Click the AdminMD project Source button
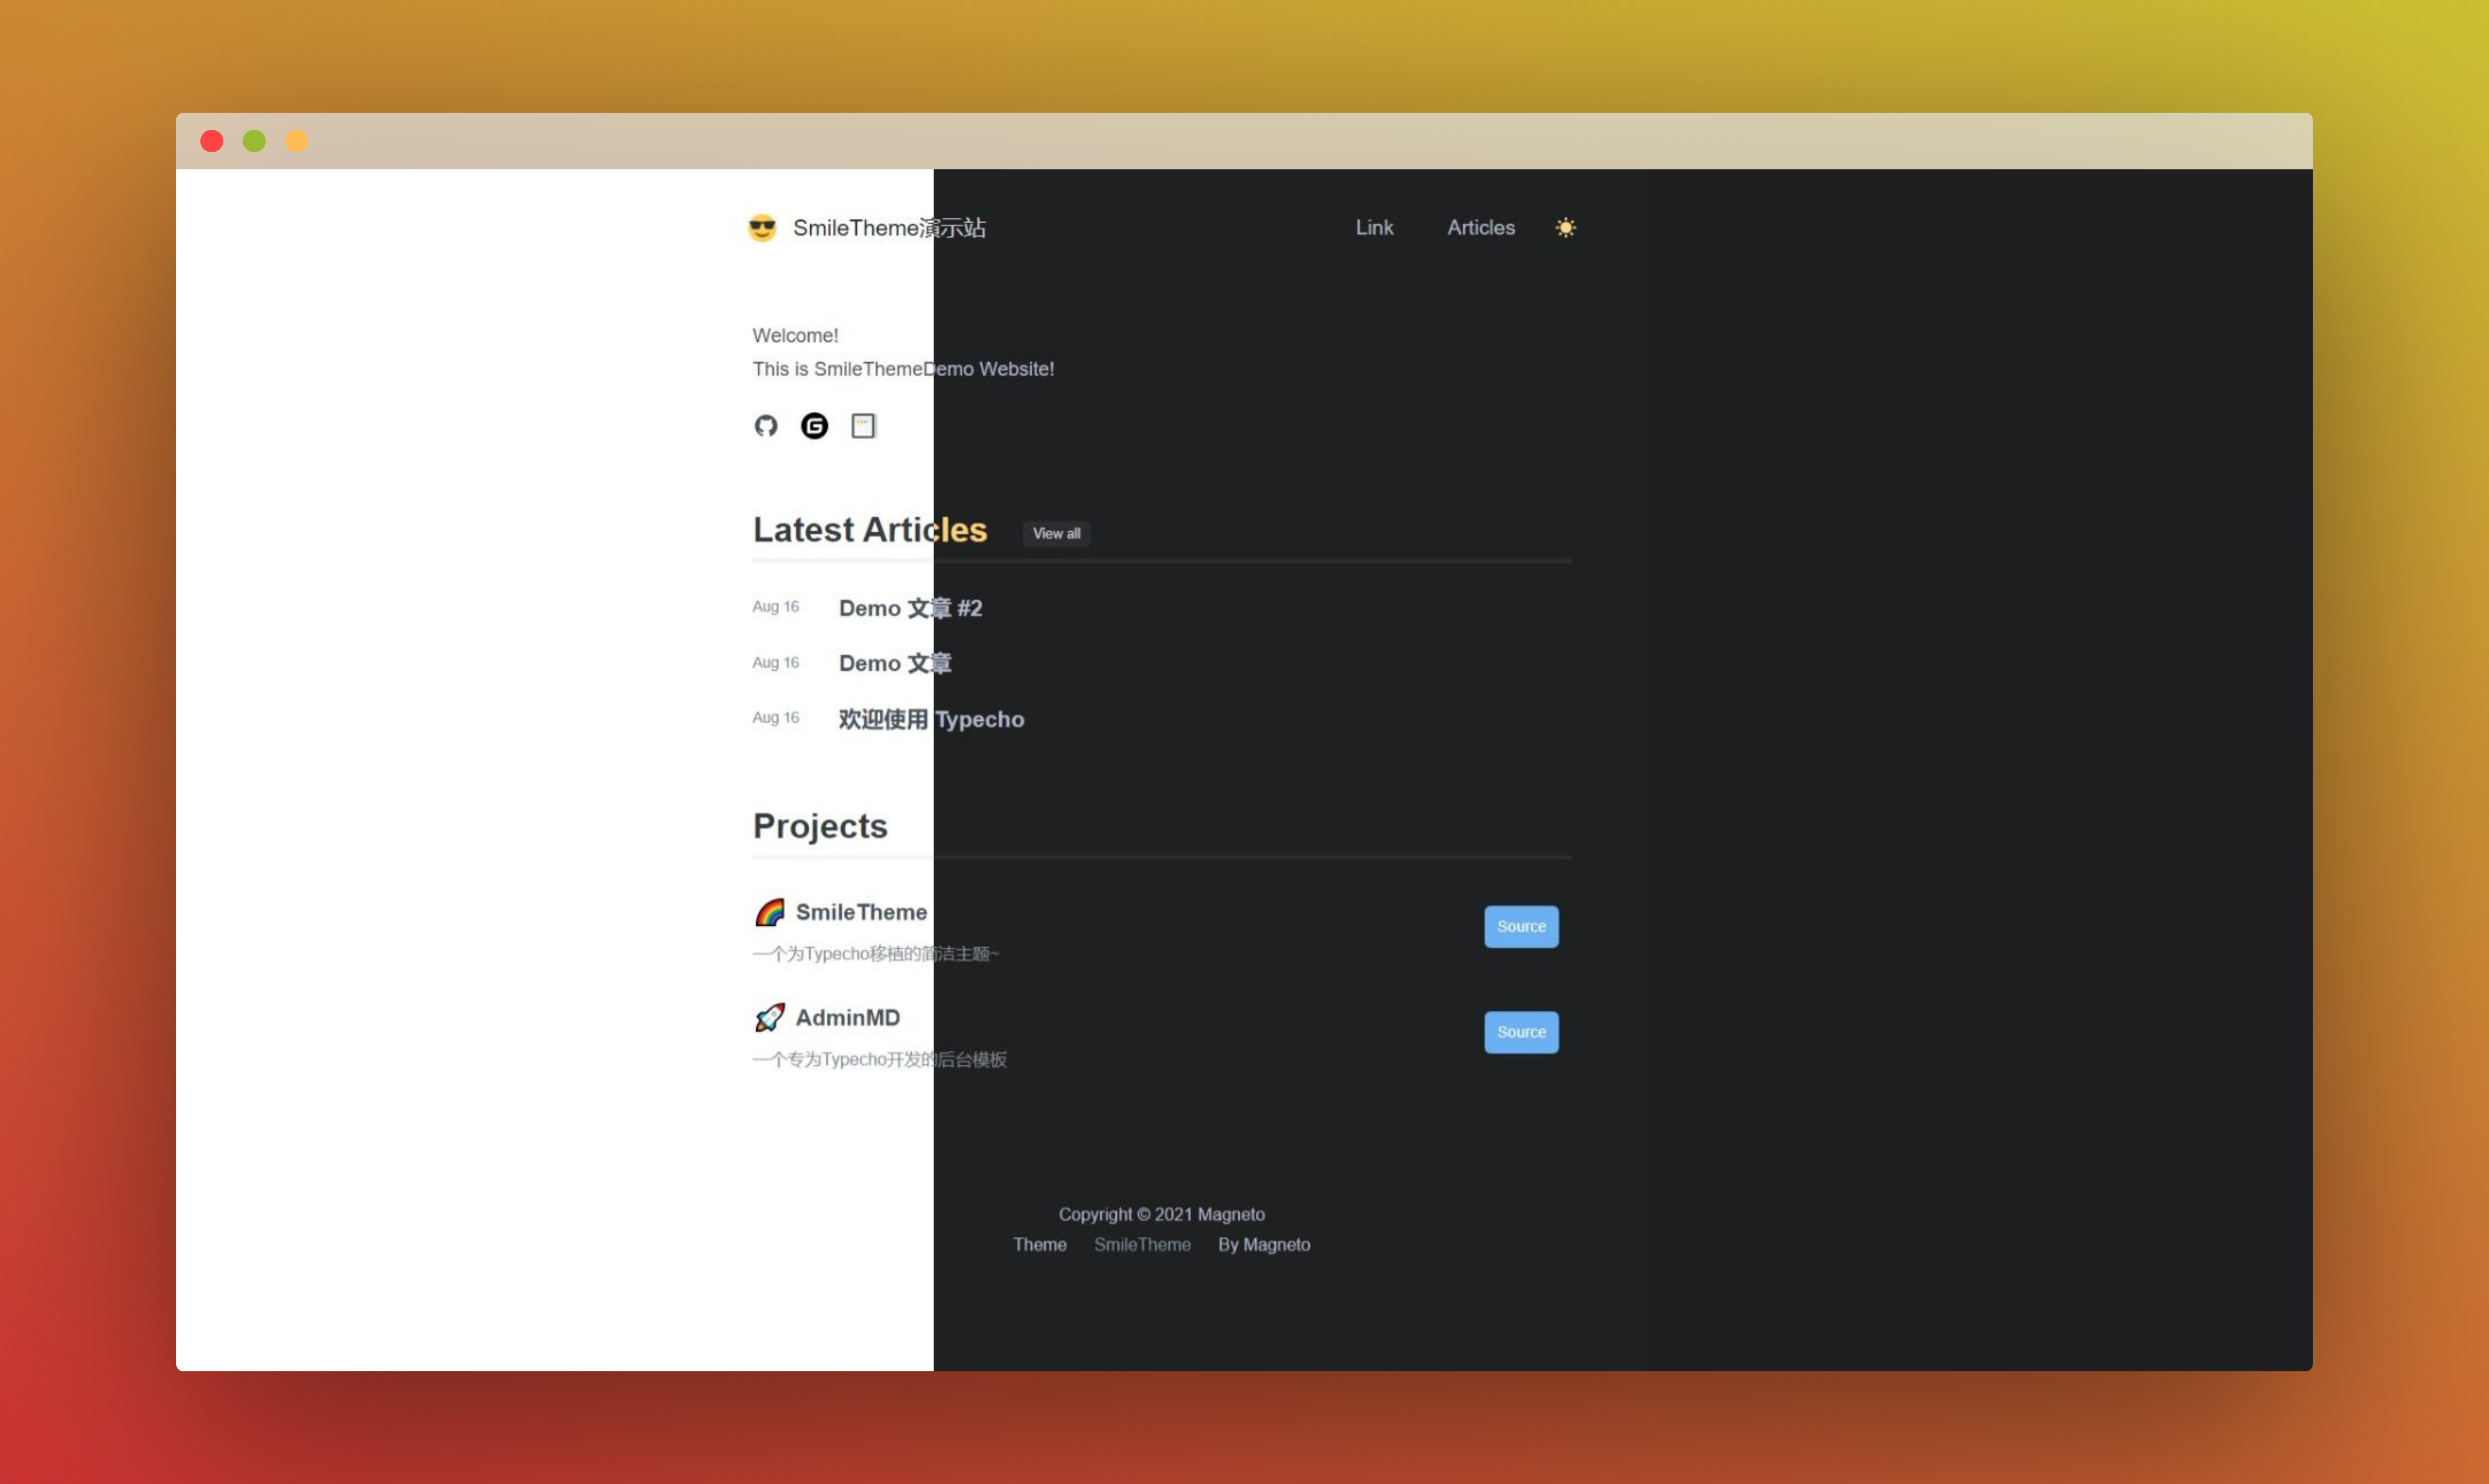Viewport: 2489px width, 1484px height. (1521, 1032)
